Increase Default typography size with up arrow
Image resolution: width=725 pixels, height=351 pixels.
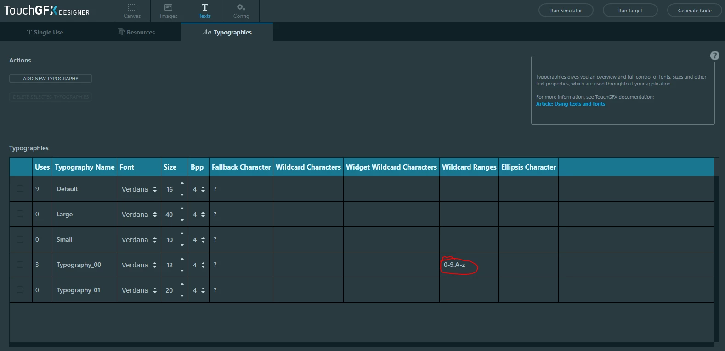(182, 183)
